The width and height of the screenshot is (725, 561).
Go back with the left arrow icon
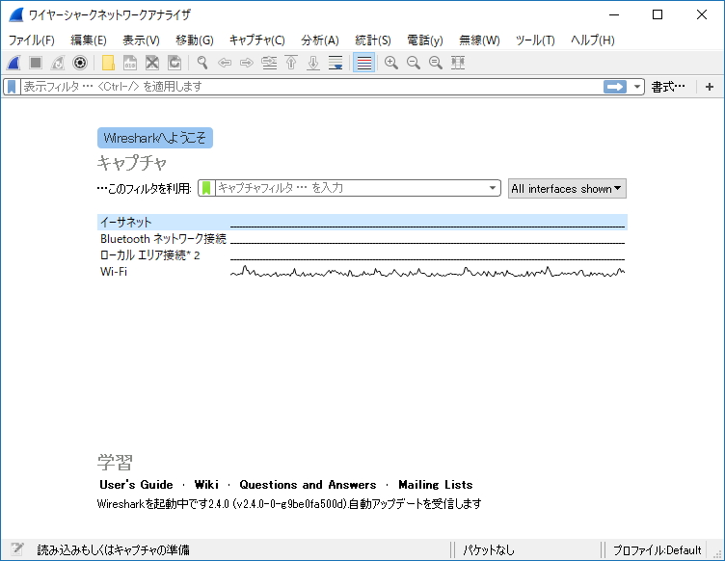(225, 63)
